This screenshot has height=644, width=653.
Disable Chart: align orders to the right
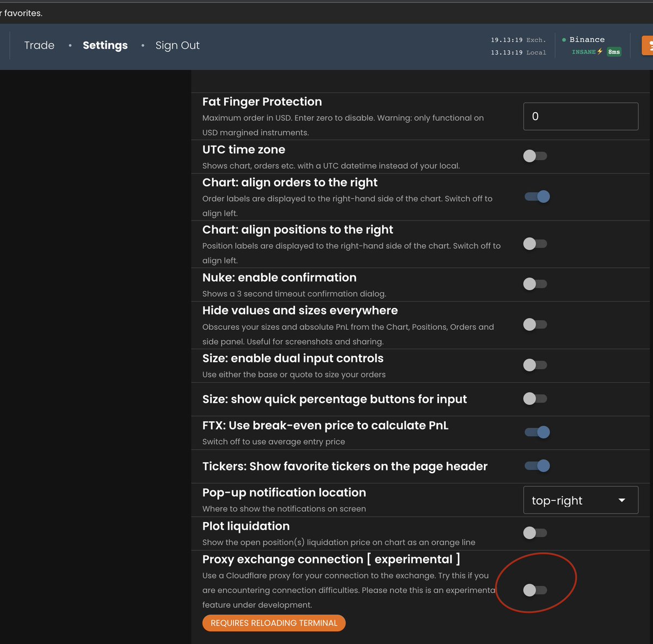pyautogui.click(x=537, y=197)
